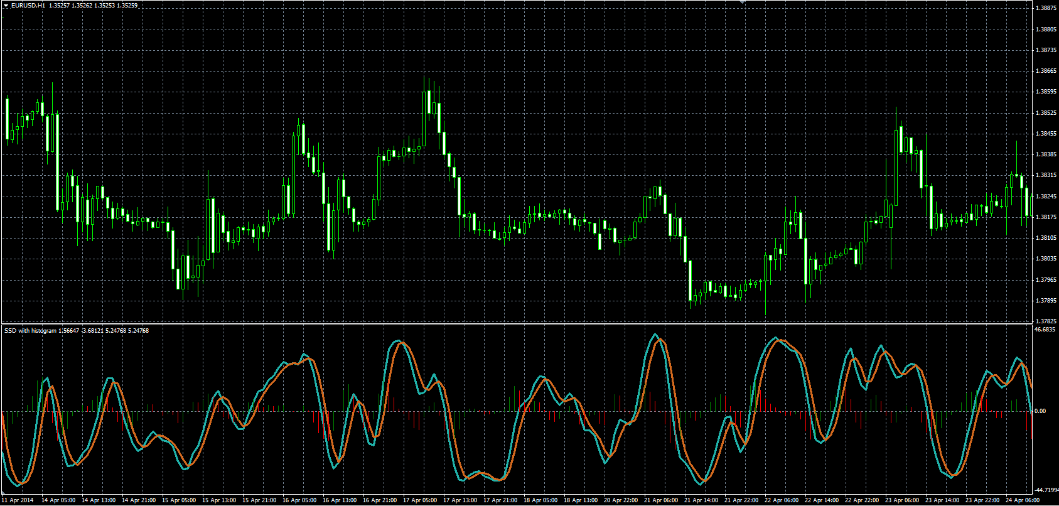Select the 1.38035 price level
Screen dimensions: 1059x506
pyautogui.click(x=1046, y=258)
